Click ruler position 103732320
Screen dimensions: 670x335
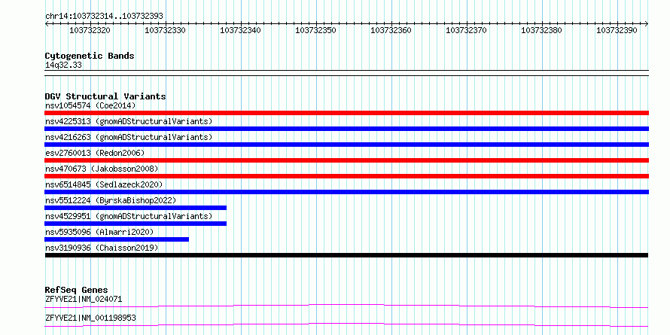(90, 30)
